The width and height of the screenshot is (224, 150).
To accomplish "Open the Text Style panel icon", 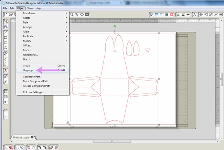I will click(x=195, y=15).
